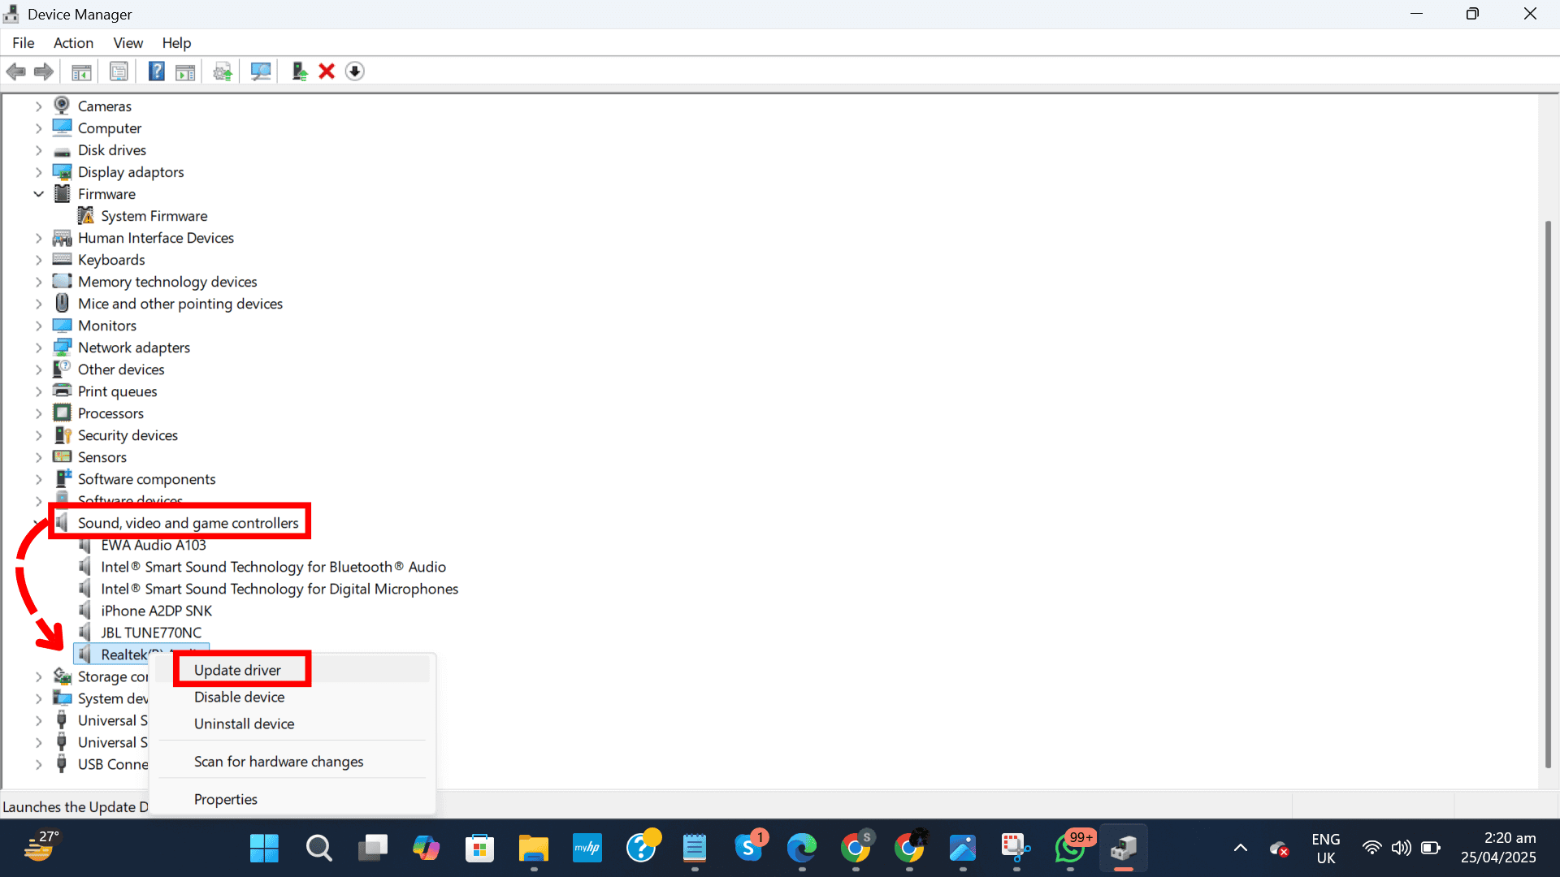Expand the Network adapters category
Image resolution: width=1560 pixels, height=877 pixels.
point(38,347)
